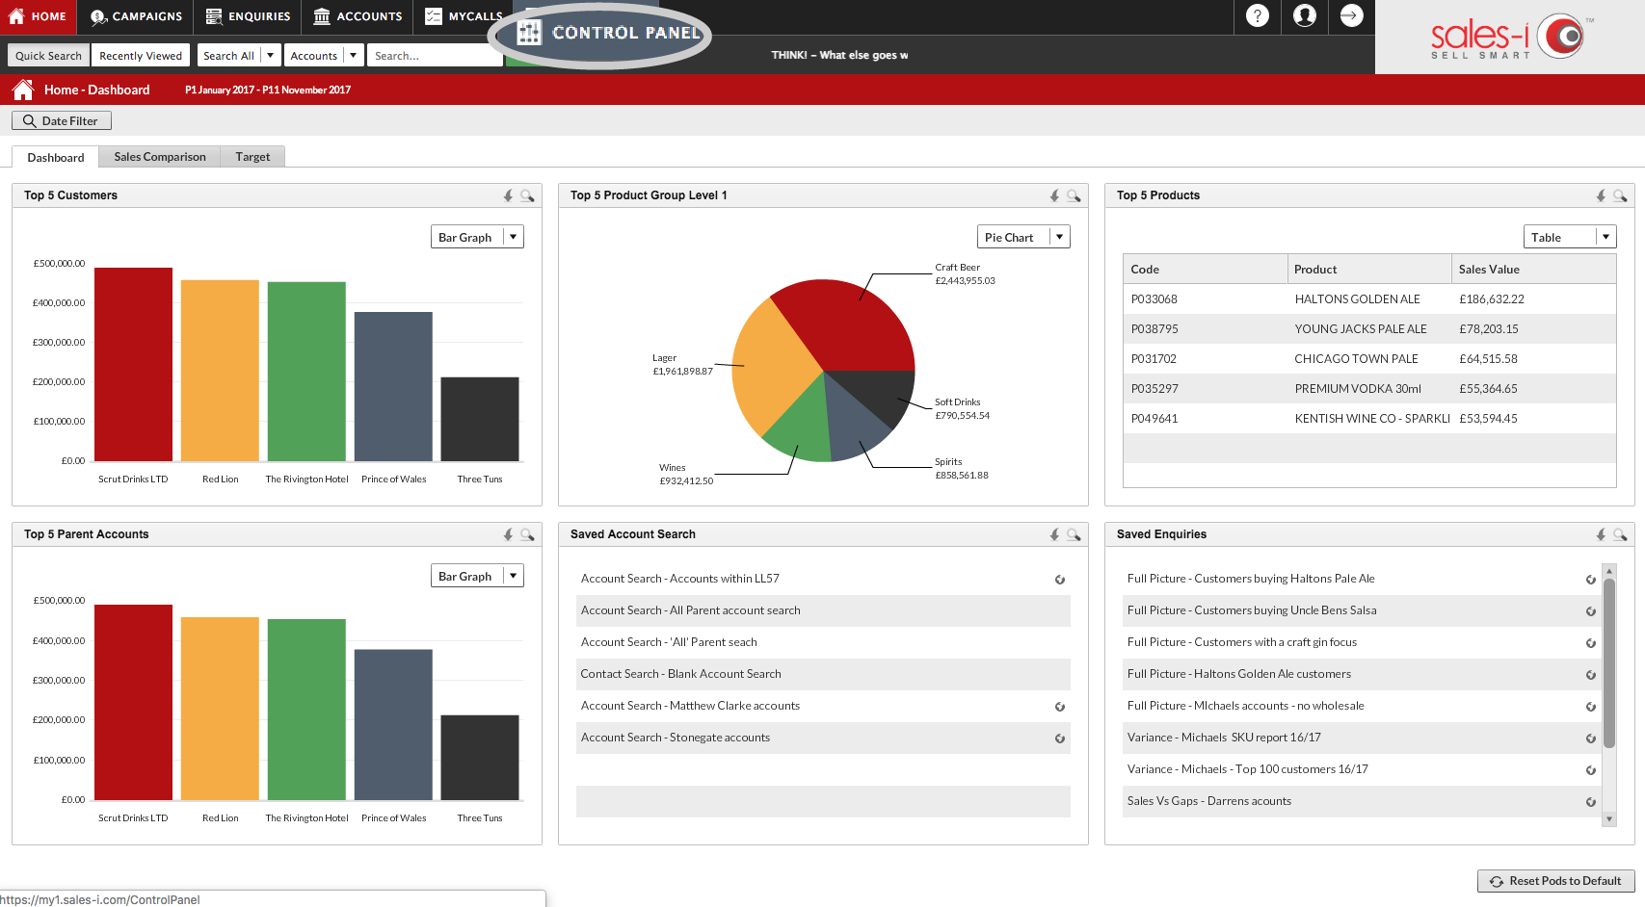Magnify the Top 5 Products pod
Image resolution: width=1645 pixels, height=907 pixels.
(x=1620, y=195)
